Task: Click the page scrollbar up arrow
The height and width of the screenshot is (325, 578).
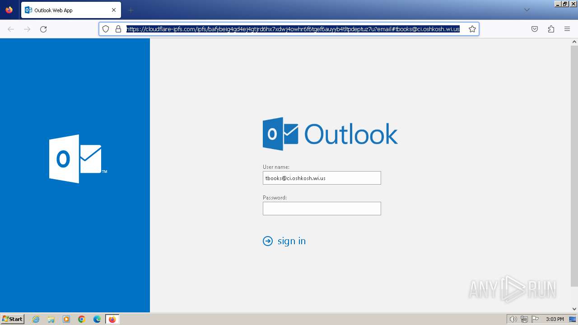Action: (574, 42)
